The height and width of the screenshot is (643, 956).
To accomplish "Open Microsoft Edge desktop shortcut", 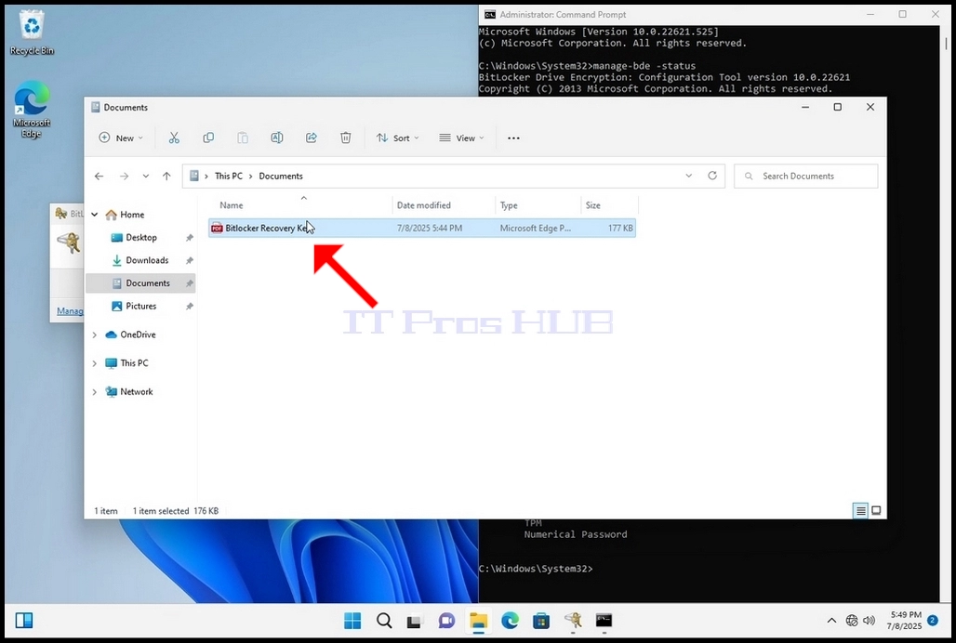I will pos(32,110).
